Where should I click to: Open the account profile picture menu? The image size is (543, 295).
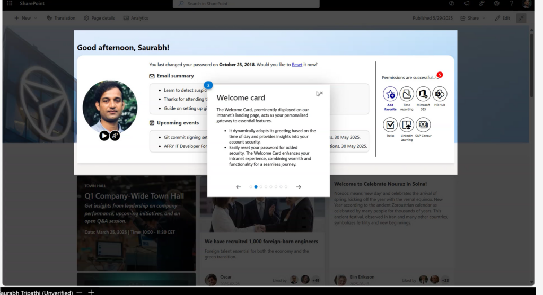tap(527, 4)
